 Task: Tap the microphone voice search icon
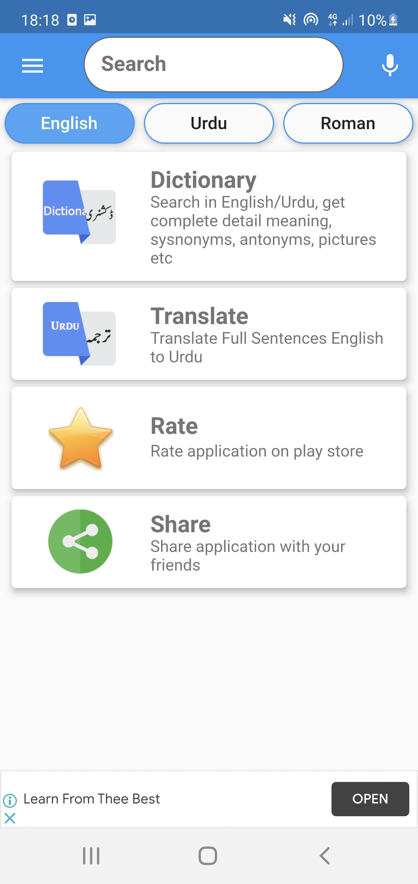(390, 65)
